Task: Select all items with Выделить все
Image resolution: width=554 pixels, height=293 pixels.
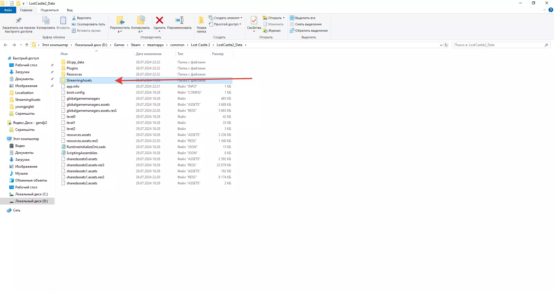Action: pyautogui.click(x=303, y=18)
